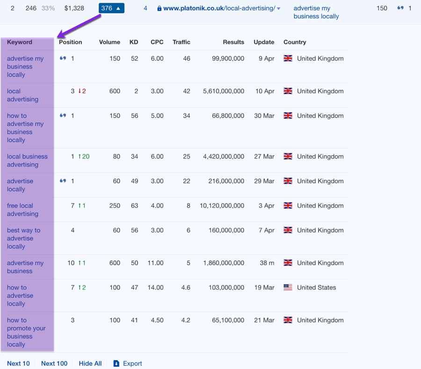Click the Traffic column header

[x=181, y=42]
